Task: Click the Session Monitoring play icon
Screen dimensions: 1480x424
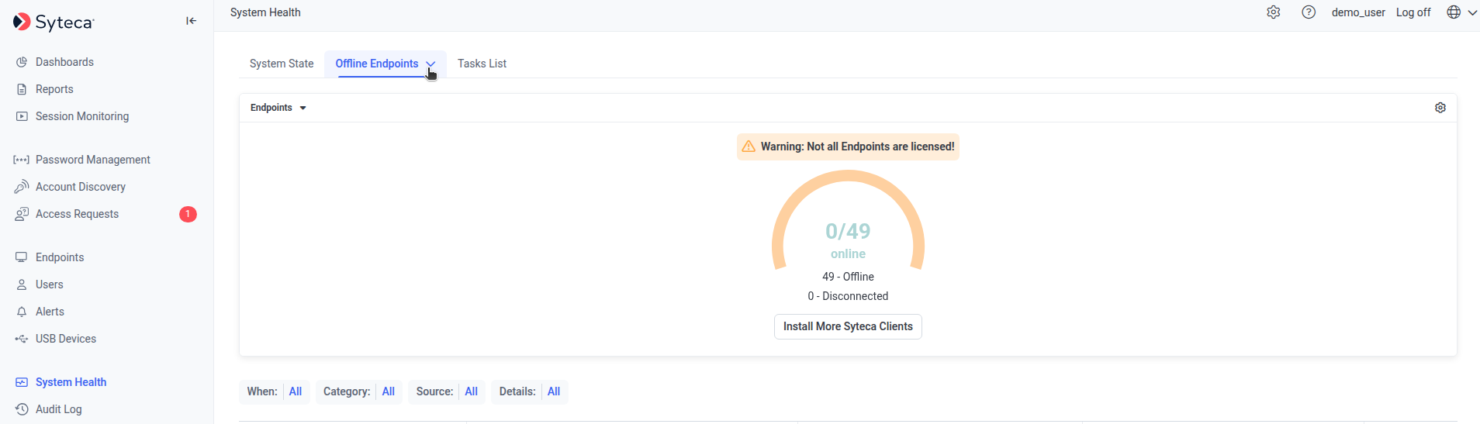Action: (22, 116)
